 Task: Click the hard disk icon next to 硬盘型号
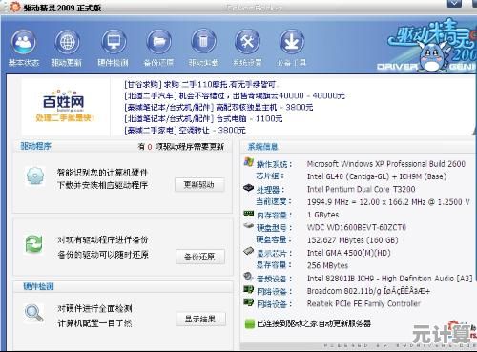point(249,226)
